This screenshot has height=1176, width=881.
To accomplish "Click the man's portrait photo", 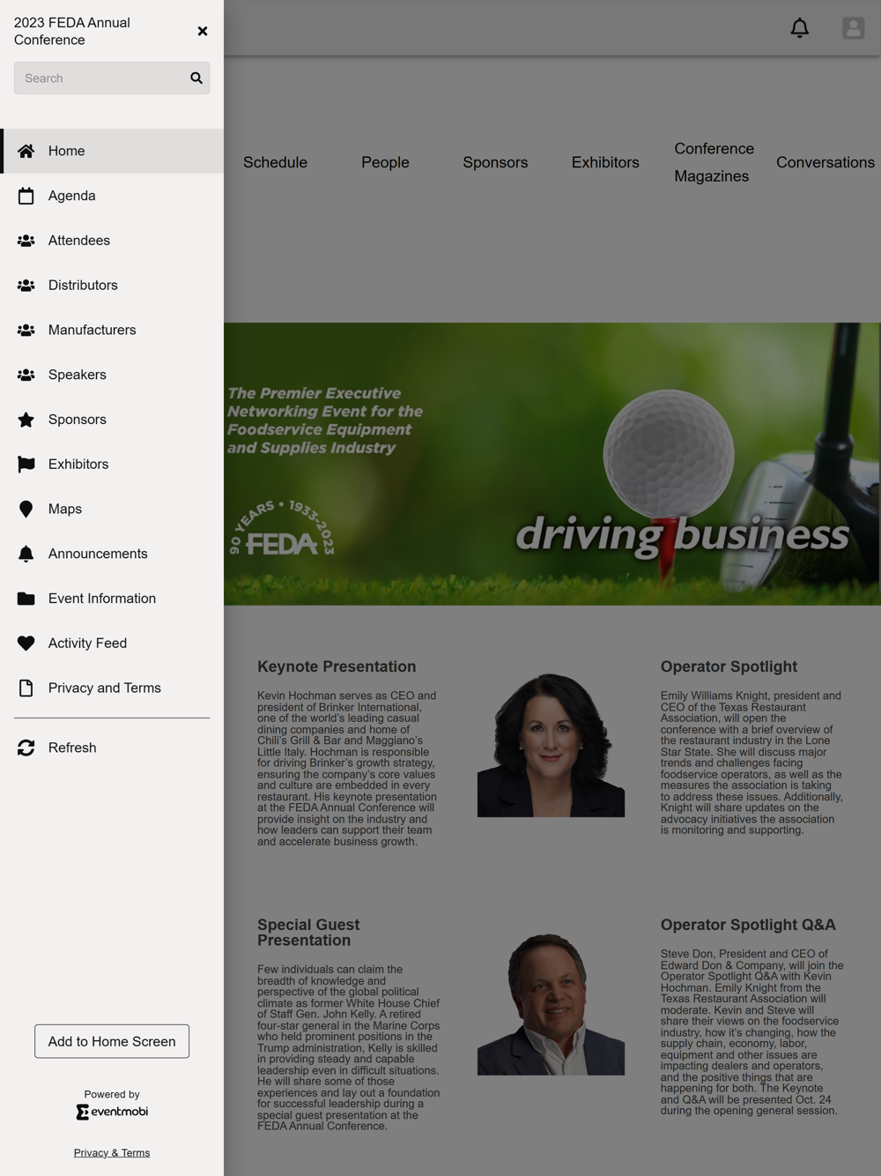I will tap(551, 1003).
